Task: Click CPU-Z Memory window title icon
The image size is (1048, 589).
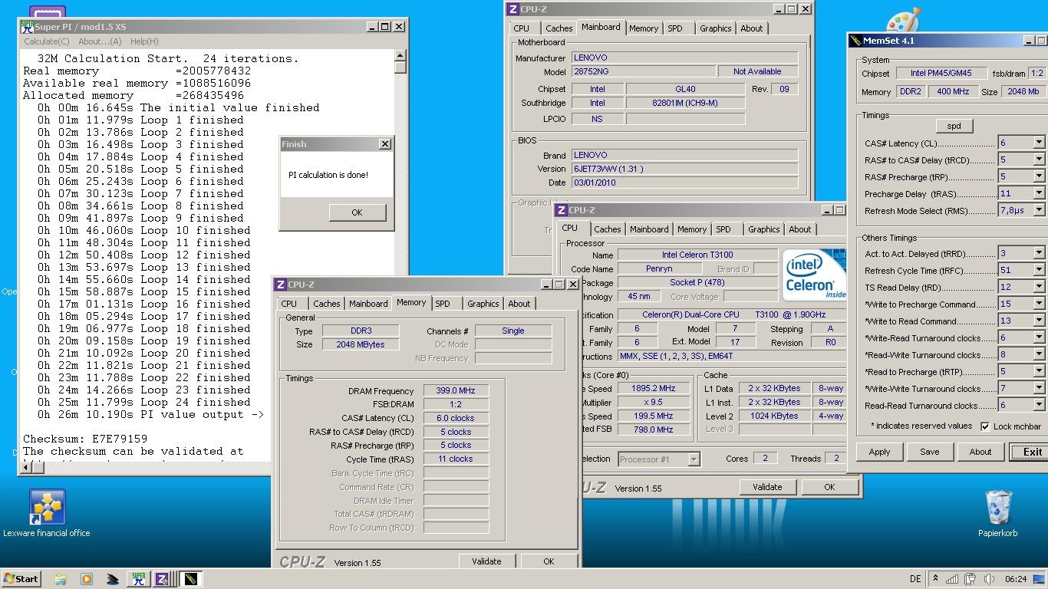Action: (281, 285)
